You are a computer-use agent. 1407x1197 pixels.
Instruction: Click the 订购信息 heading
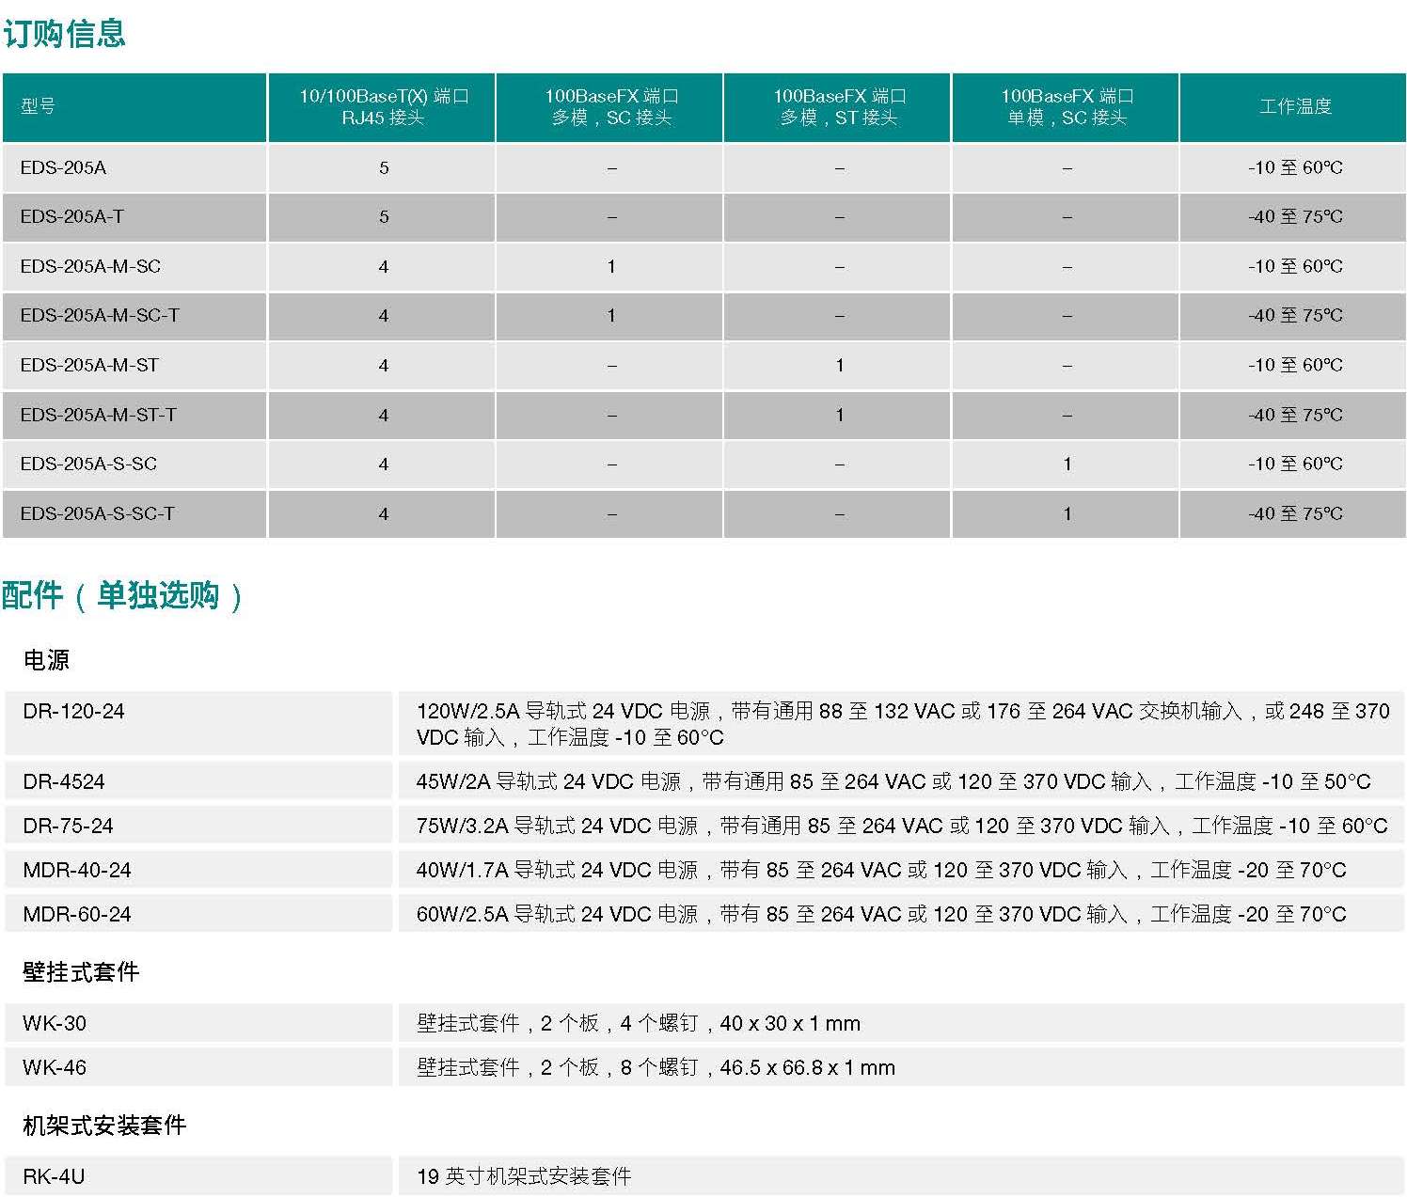pyautogui.click(x=64, y=34)
